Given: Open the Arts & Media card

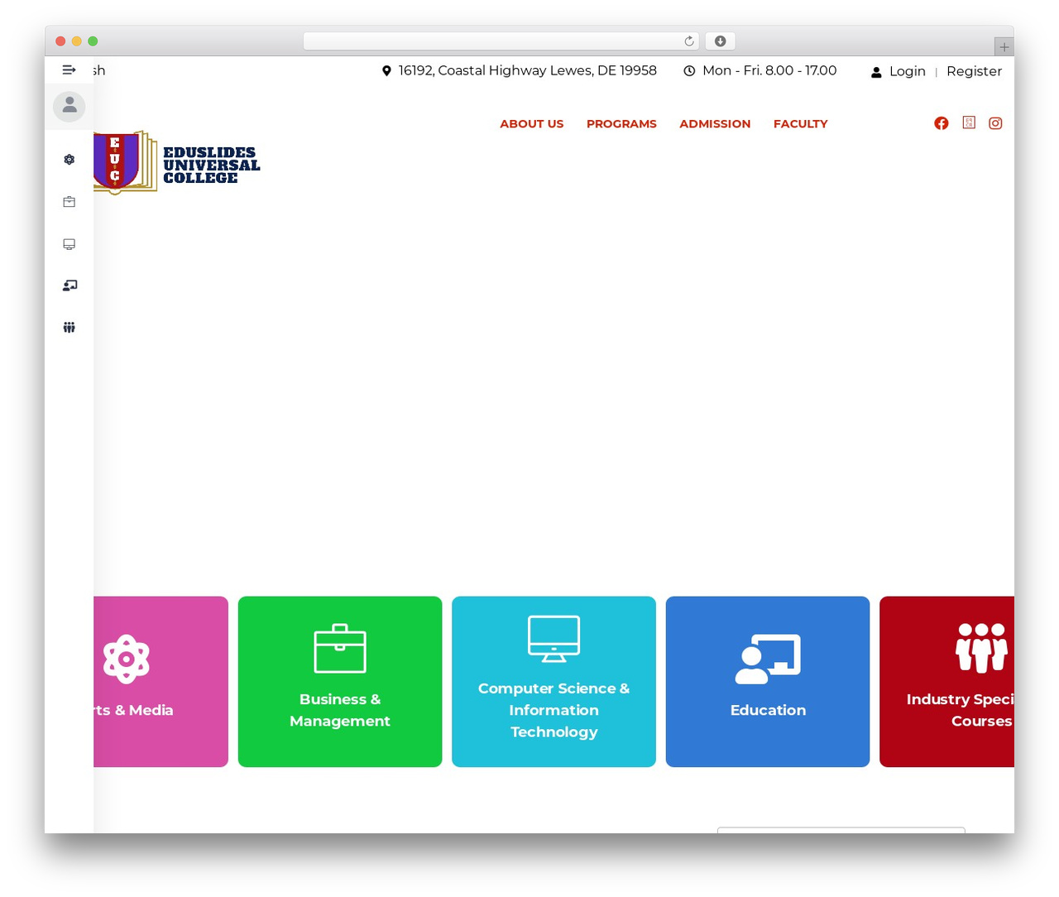Looking at the screenshot, I should 161,682.
